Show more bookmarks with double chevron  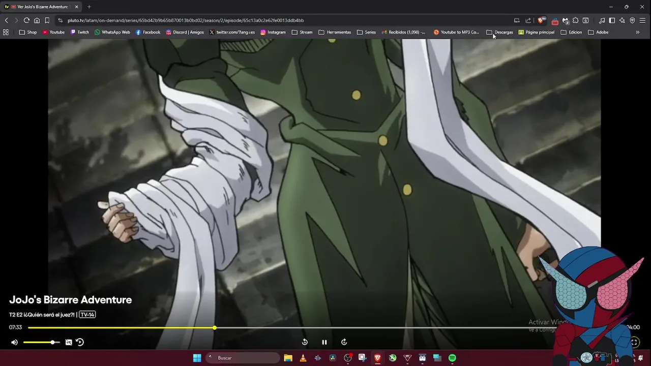tap(638, 32)
